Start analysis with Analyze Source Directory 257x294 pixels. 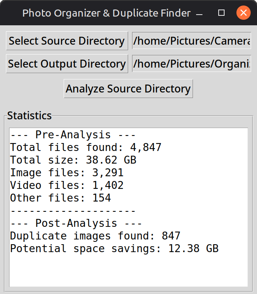[x=128, y=89]
